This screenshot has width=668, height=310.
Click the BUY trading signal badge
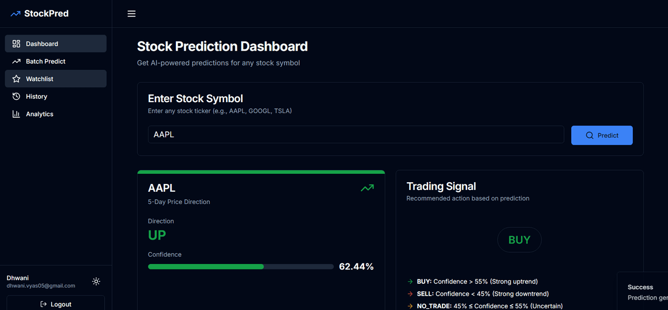coord(519,240)
